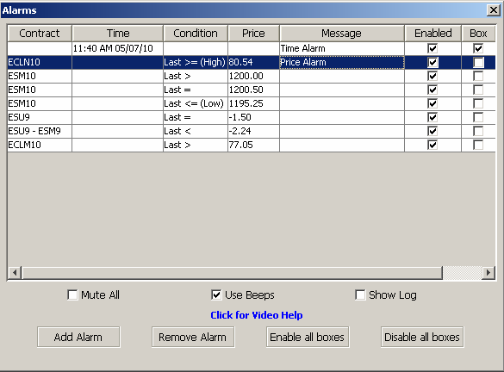Viewport: 504px width, 372px height.
Task: Toggle the Mute All checkbox
Action: click(x=72, y=294)
